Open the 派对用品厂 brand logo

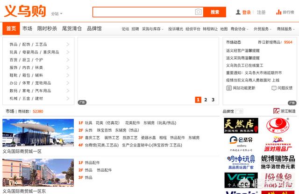278,144
